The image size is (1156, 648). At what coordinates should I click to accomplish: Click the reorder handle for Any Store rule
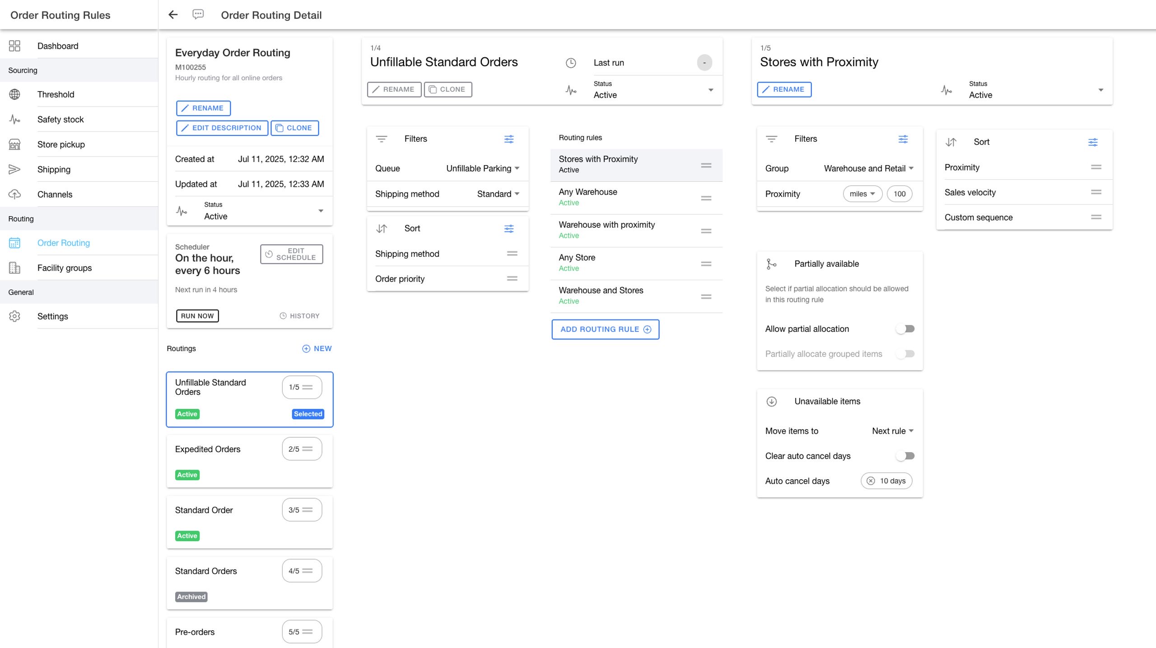(706, 264)
